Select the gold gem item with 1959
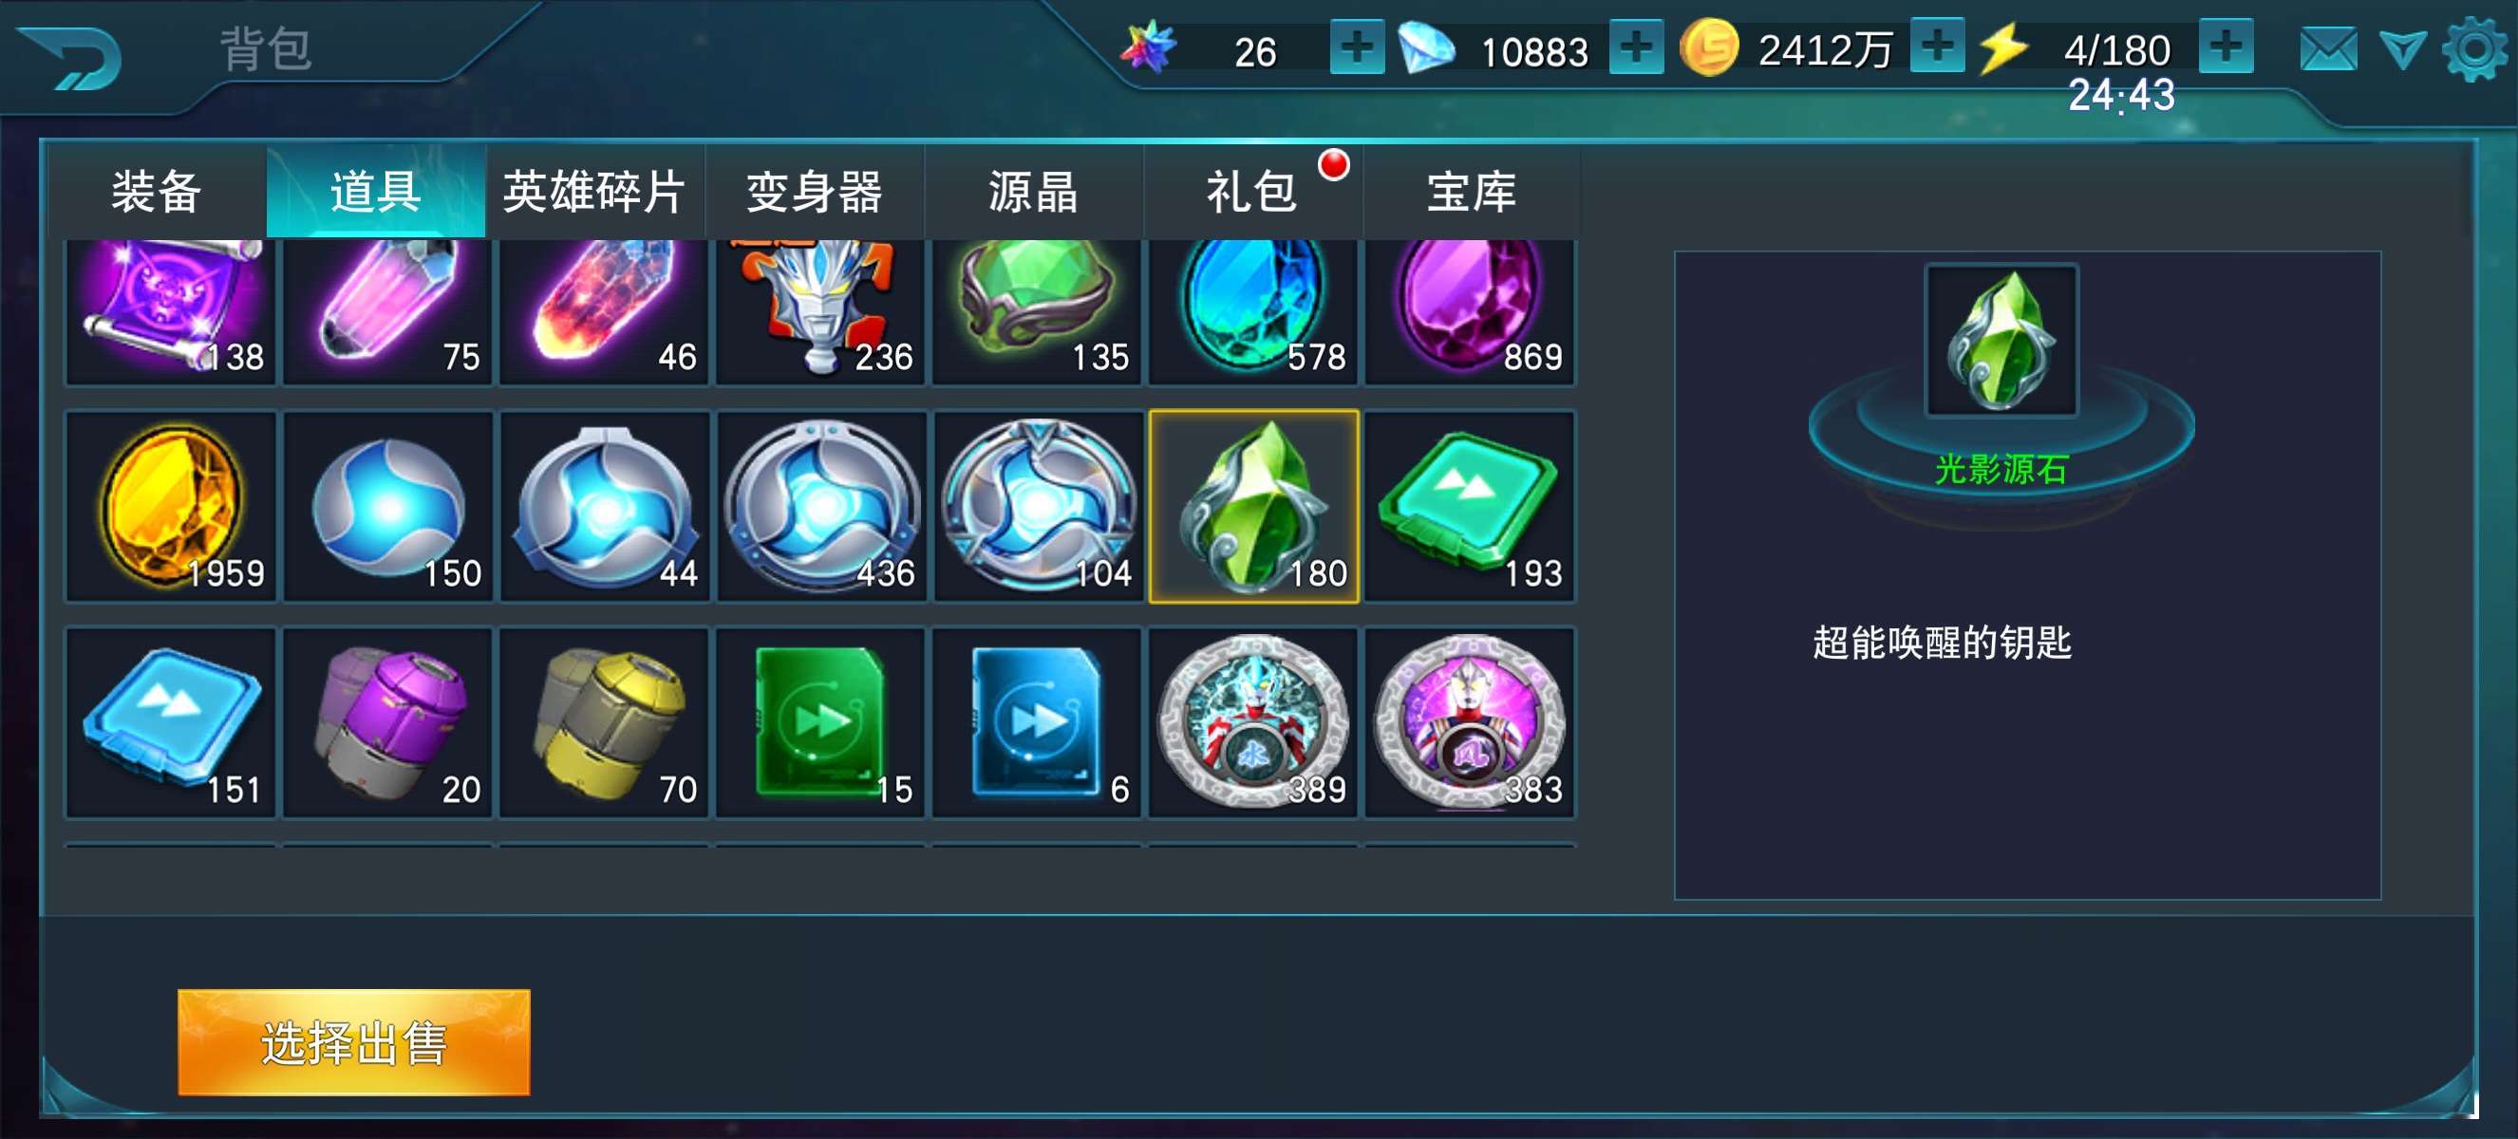2518x1139 pixels. tap(171, 506)
